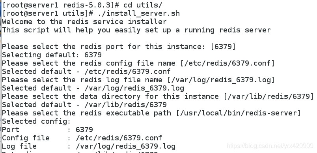Viewport: 317px width, 153px height.
Task: Click the ./install_server.sh command text
Action: [139, 13]
